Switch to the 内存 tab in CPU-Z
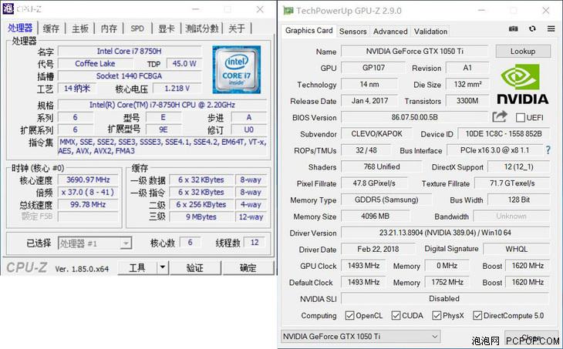 point(110,29)
